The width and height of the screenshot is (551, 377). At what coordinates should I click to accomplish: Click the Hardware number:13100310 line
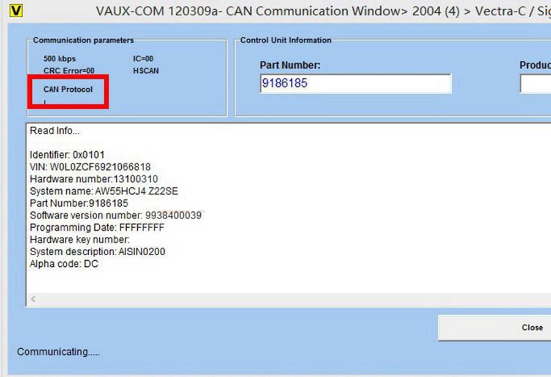(x=94, y=179)
